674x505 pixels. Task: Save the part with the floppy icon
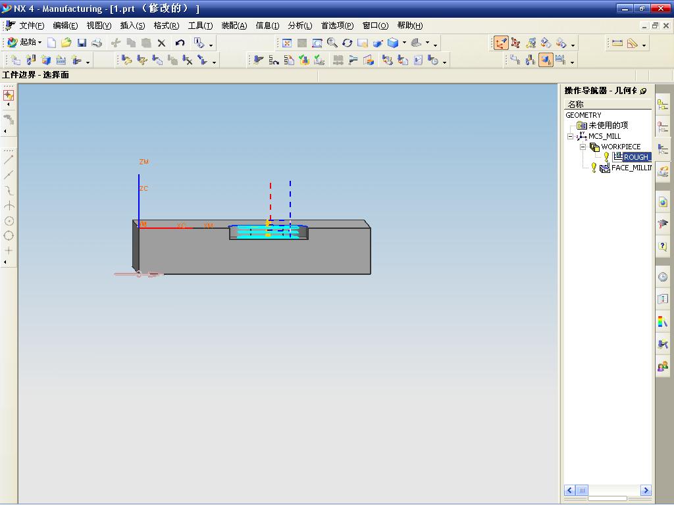point(82,43)
